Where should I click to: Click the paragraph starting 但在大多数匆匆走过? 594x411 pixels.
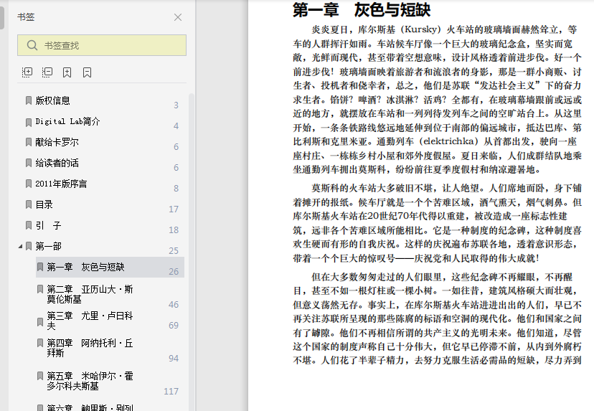pyautogui.click(x=437, y=318)
